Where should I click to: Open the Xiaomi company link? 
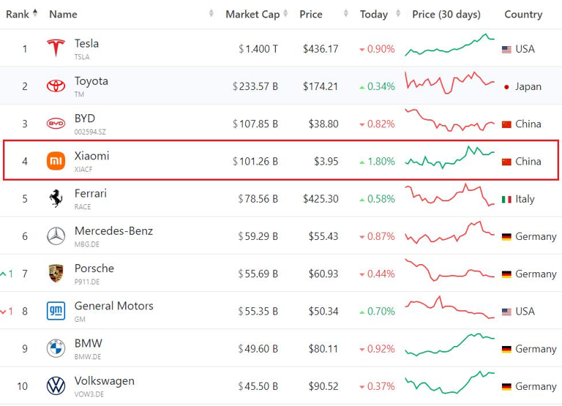click(91, 156)
